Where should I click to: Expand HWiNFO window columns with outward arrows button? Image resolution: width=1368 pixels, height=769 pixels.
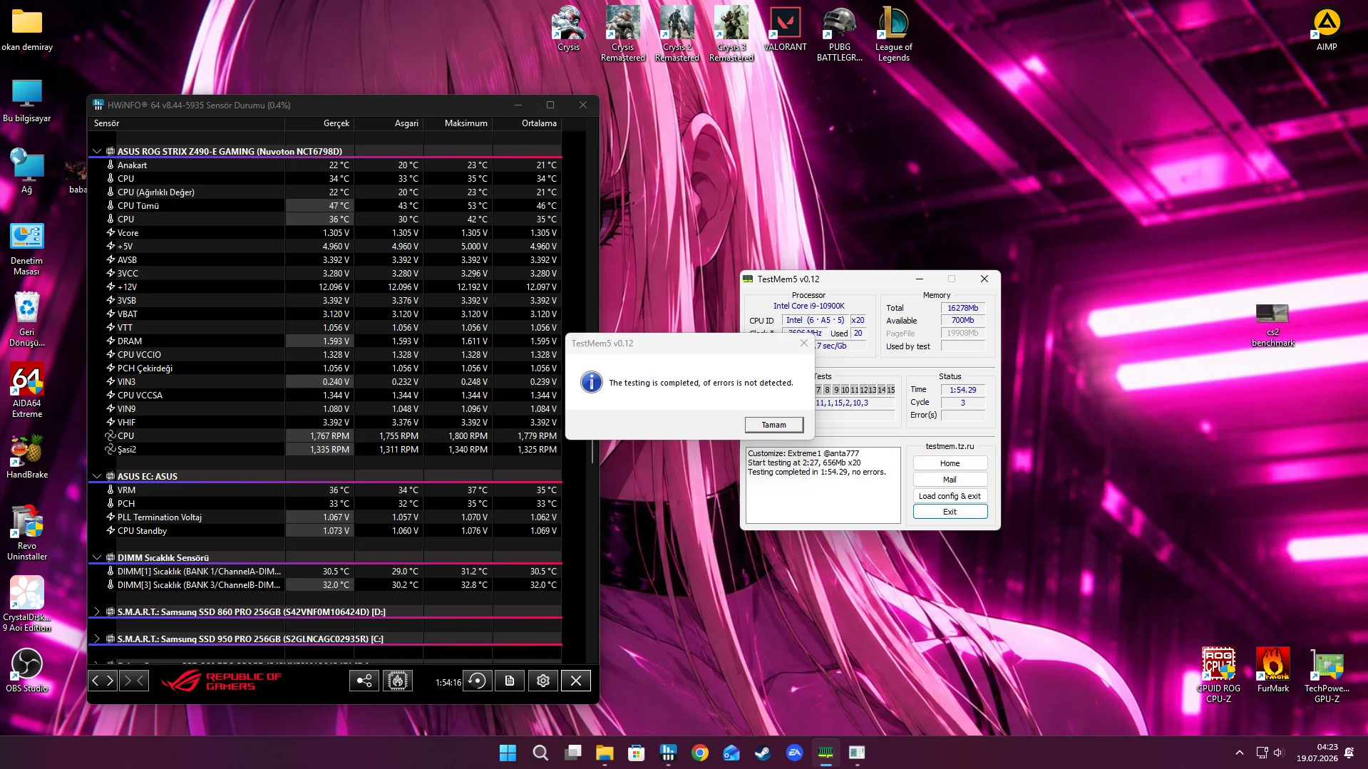tap(103, 681)
